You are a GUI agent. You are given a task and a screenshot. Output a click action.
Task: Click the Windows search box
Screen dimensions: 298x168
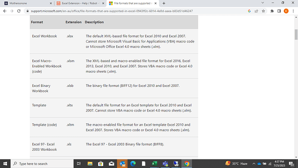(x=42, y=164)
